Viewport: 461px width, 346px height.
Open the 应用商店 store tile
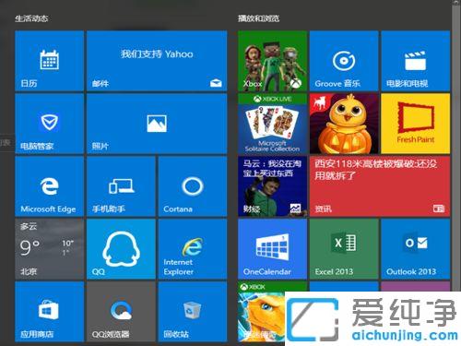click(49, 312)
